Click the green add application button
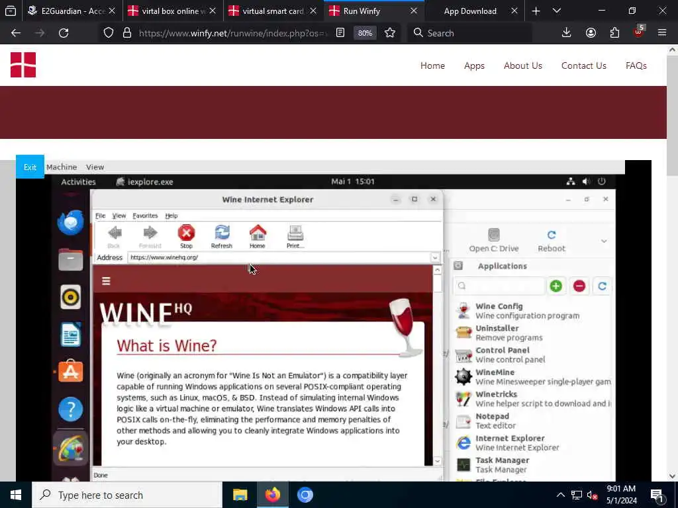 (x=556, y=286)
